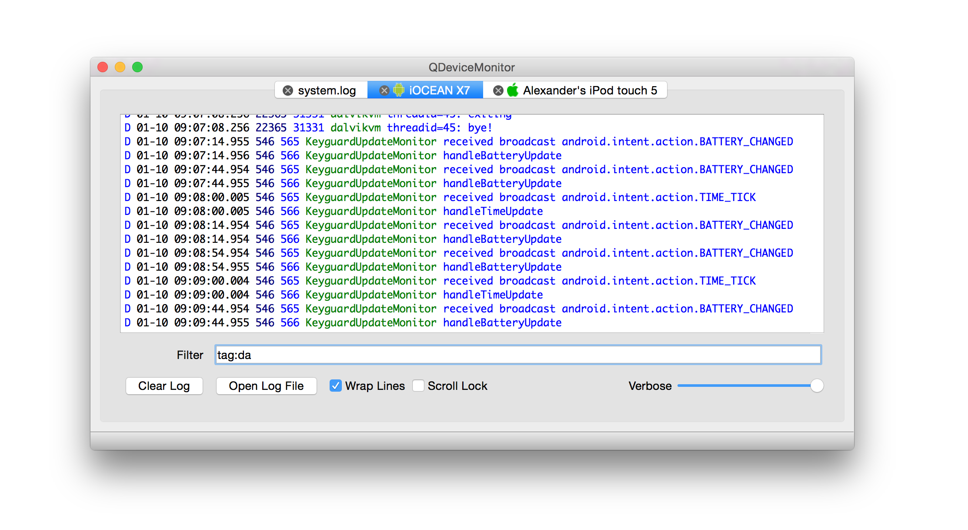
Task: Select the 09:08:54.955 handleBatteryUpdate line
Action: [x=343, y=267]
